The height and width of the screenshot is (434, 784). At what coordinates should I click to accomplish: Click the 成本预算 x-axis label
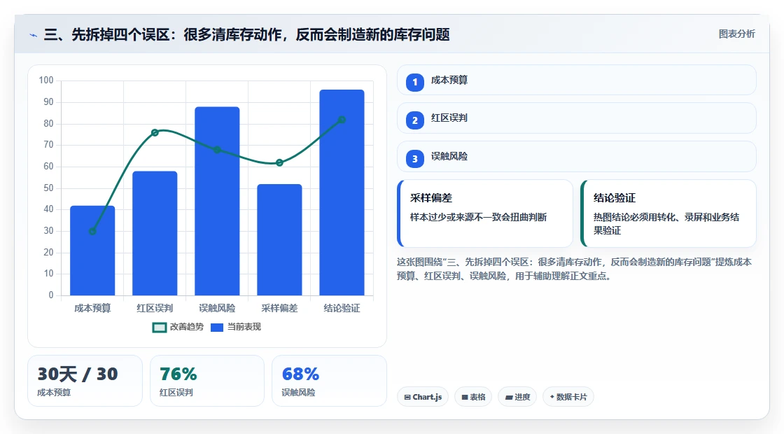(x=92, y=309)
